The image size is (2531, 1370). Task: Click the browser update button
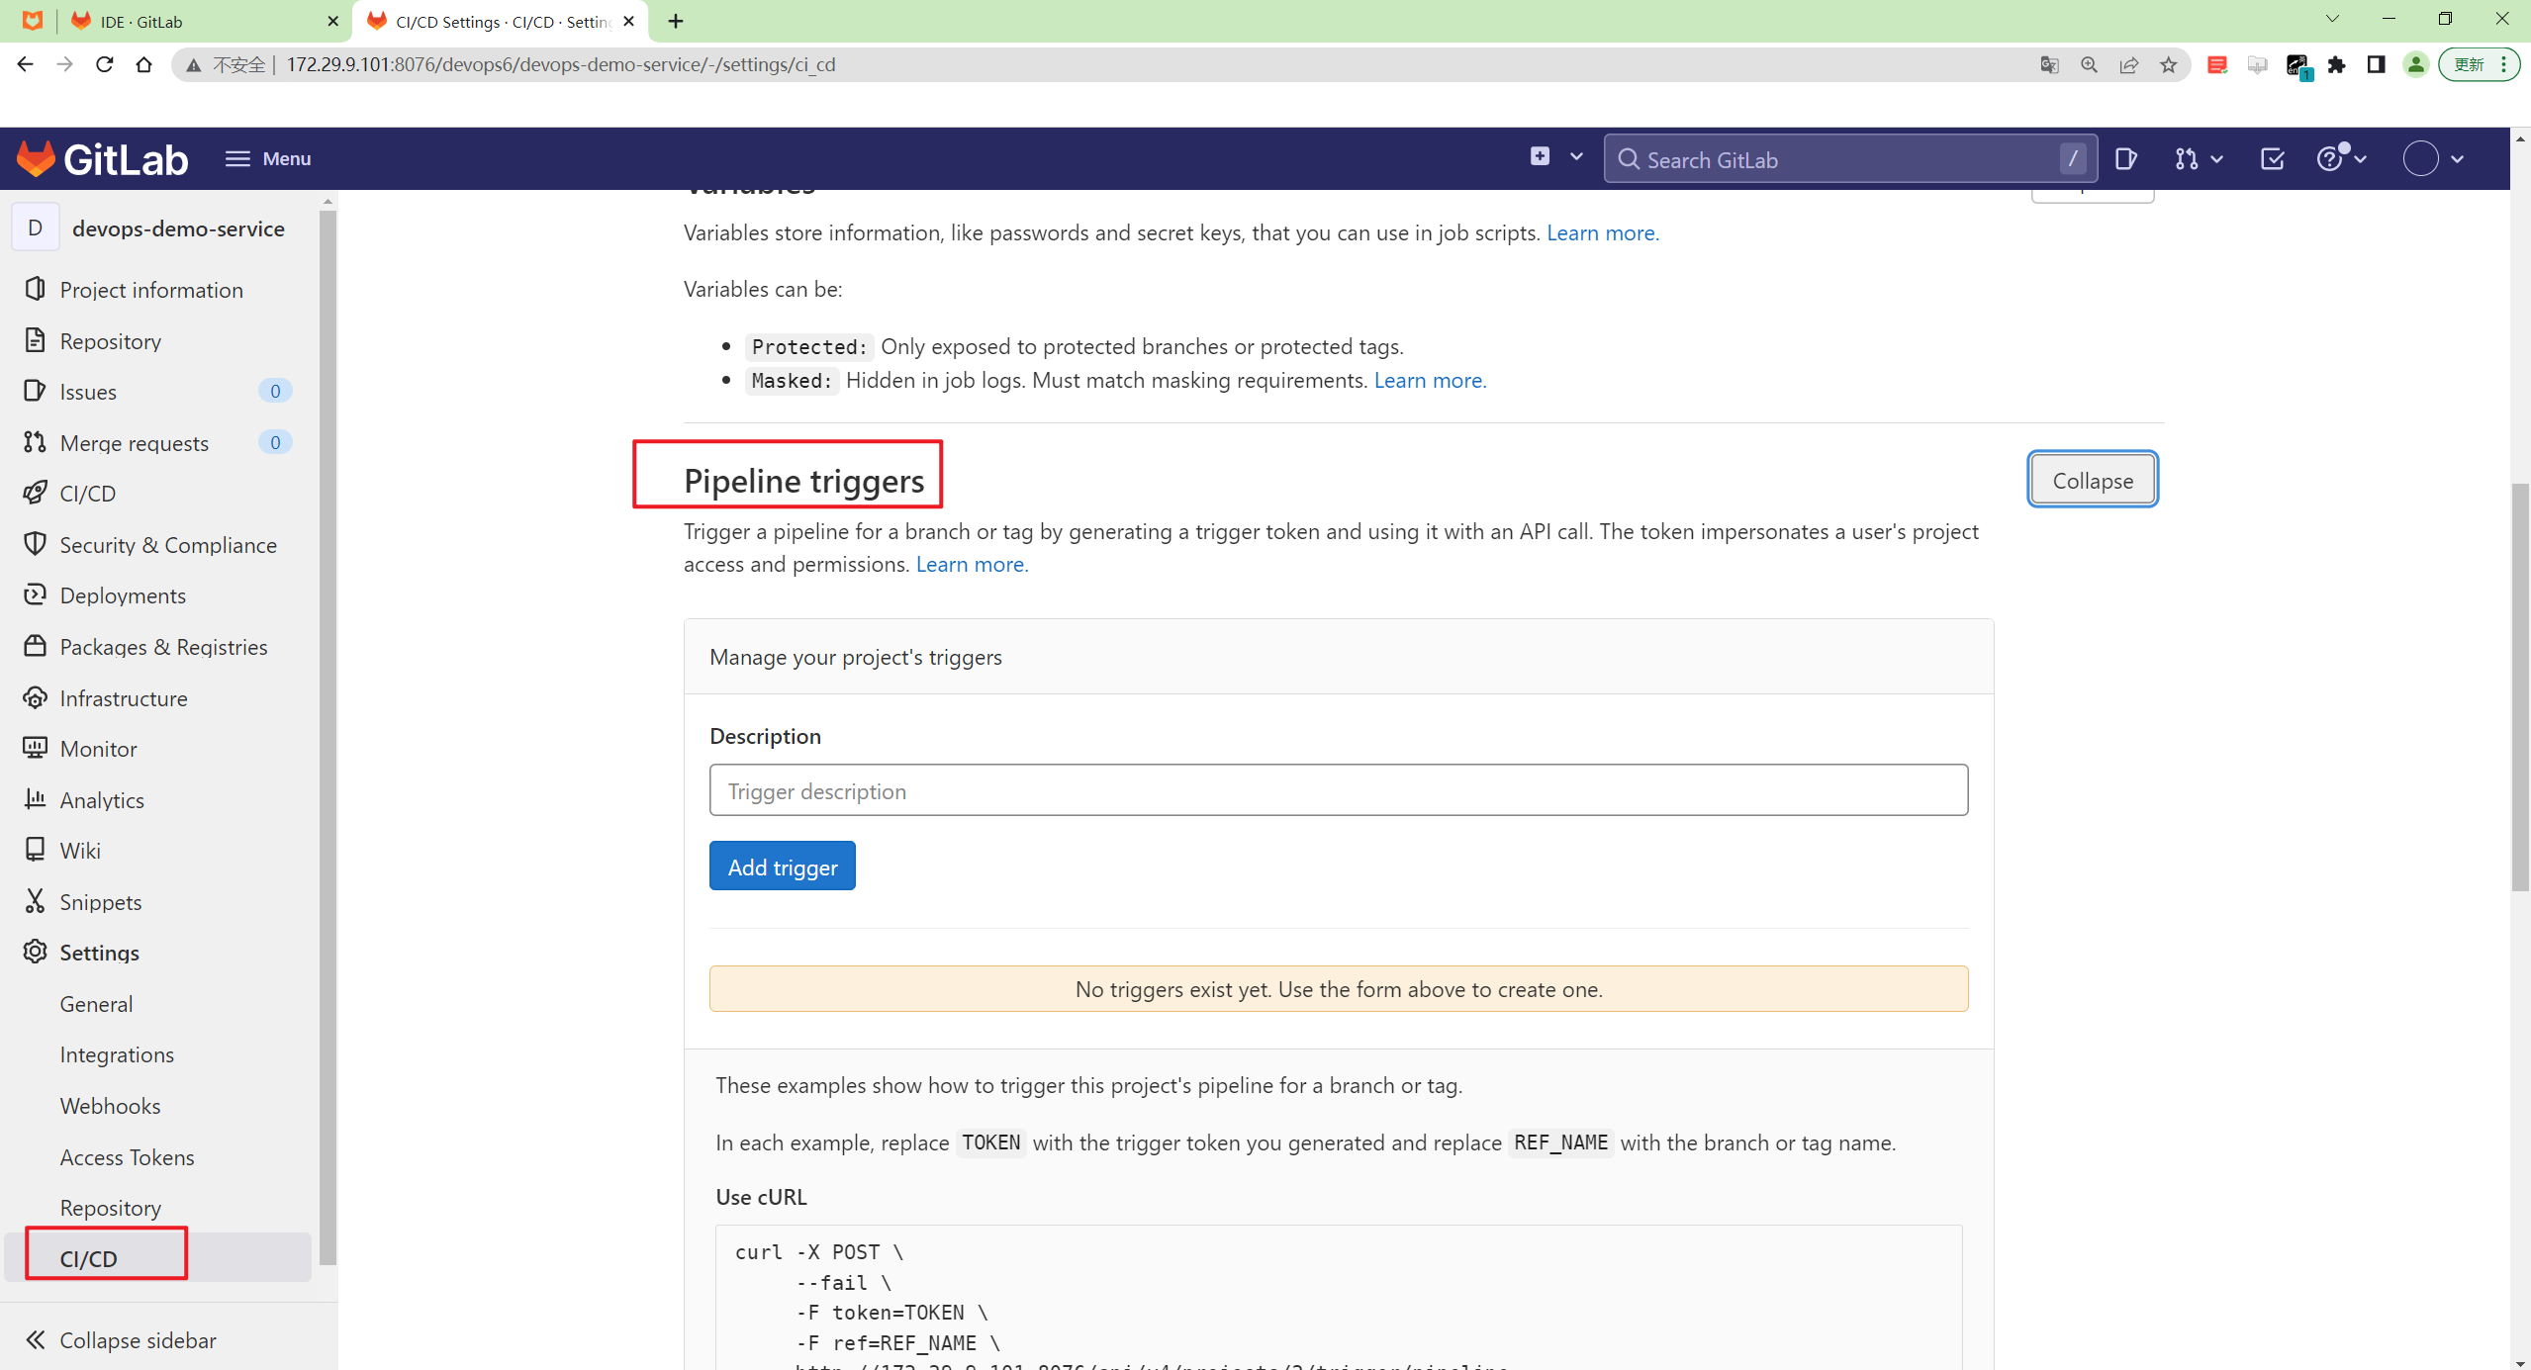[2479, 64]
